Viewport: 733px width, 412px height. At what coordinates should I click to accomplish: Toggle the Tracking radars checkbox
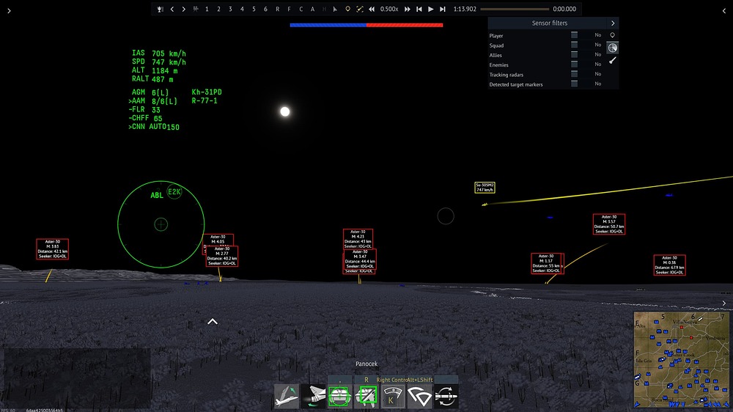tap(574, 74)
